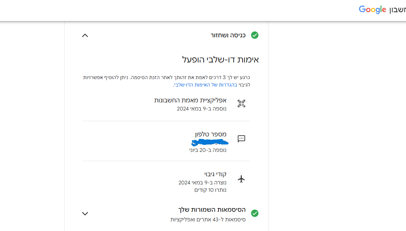Click the QR code authenticator app icon
406x231 pixels.
[241, 103]
